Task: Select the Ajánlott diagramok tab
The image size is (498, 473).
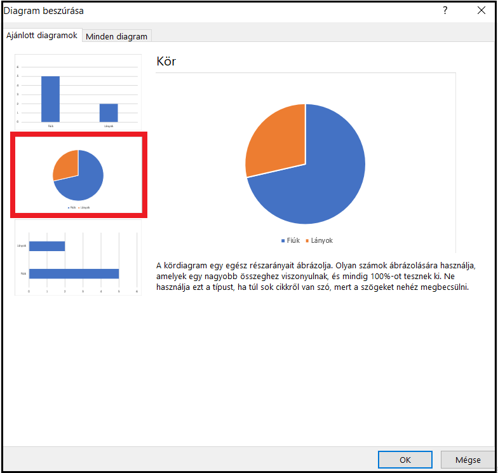Action: [42, 36]
